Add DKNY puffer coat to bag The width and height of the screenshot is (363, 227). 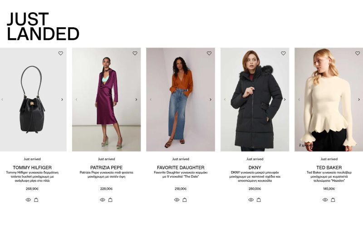point(259,200)
